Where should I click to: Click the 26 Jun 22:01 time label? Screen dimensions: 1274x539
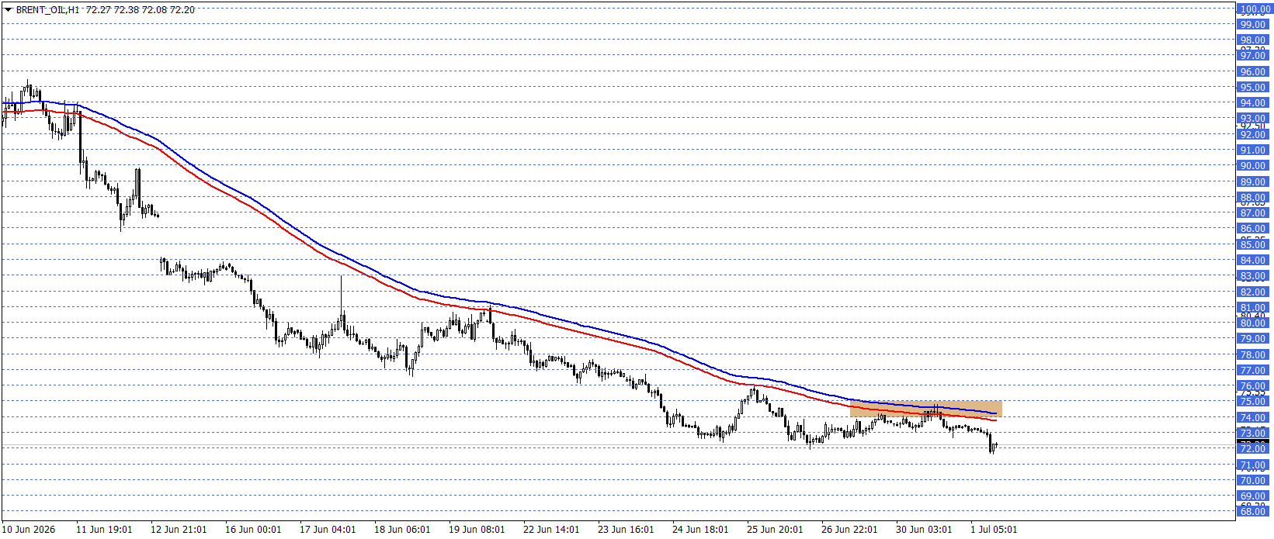click(x=849, y=530)
